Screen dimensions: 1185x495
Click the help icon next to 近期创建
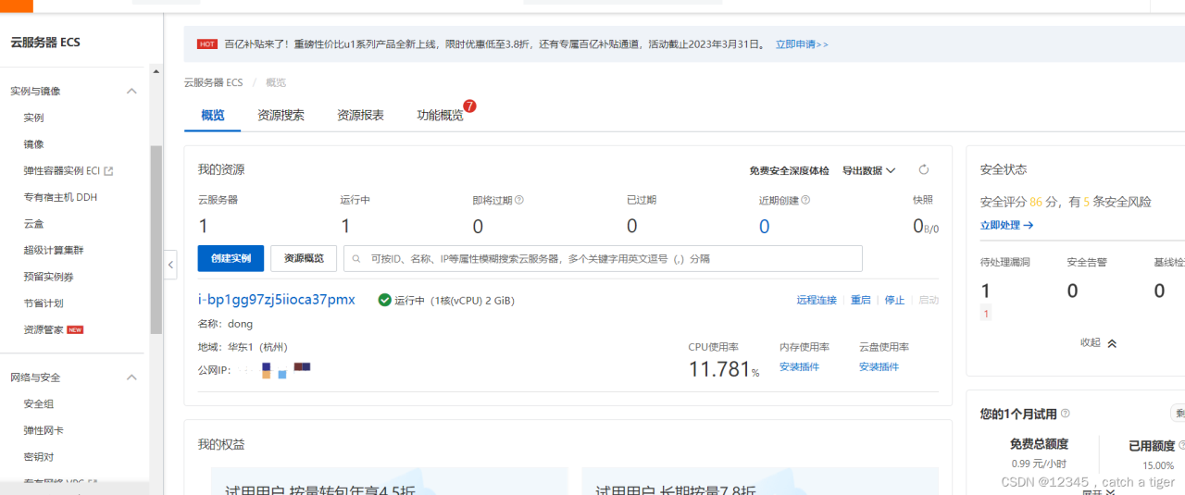coord(805,200)
